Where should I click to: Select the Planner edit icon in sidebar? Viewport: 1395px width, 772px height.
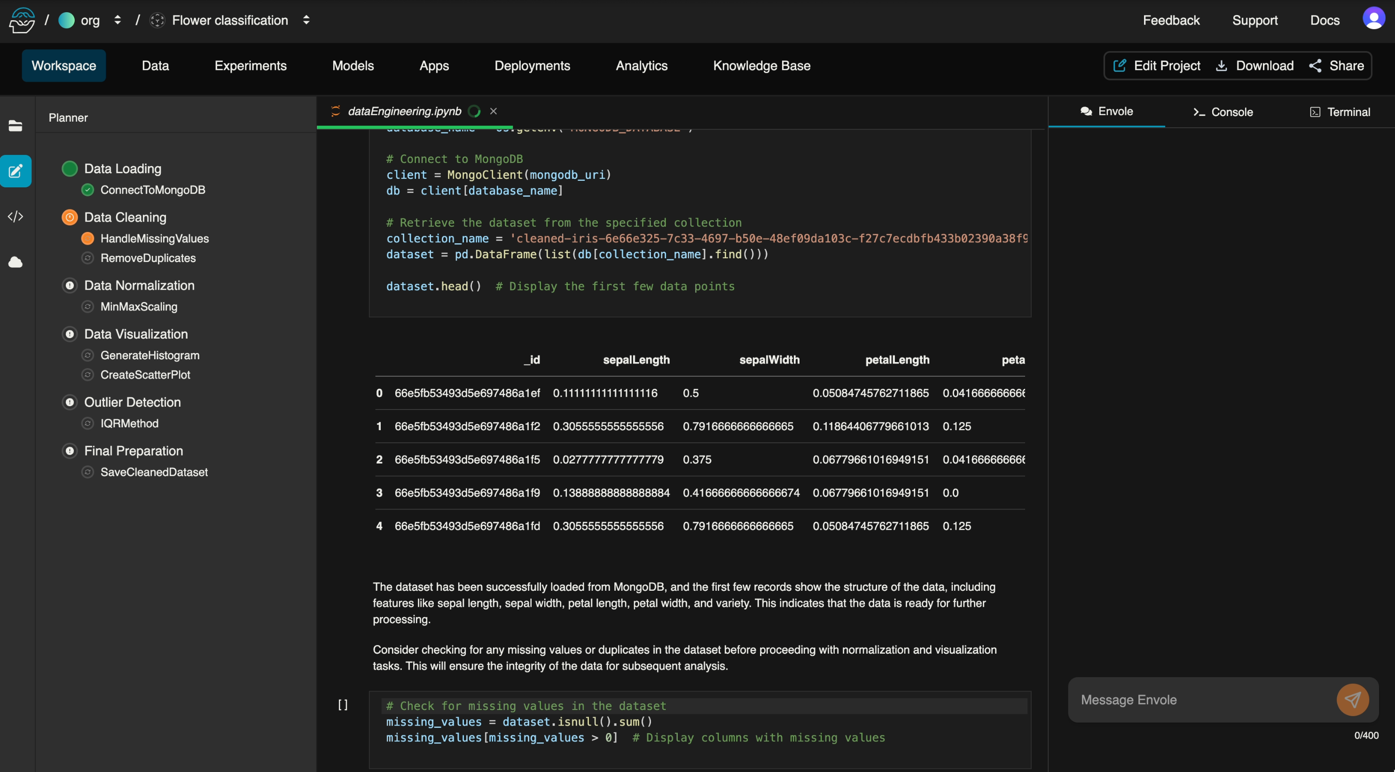[15, 171]
